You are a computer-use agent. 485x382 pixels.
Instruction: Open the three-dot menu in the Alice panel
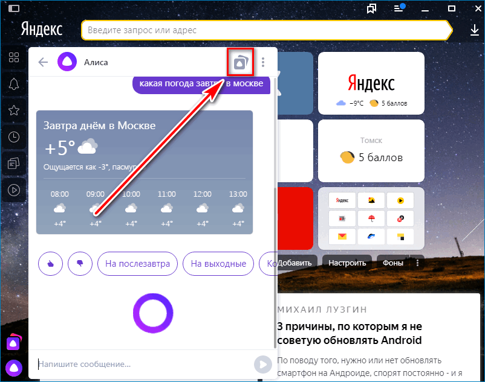(264, 62)
